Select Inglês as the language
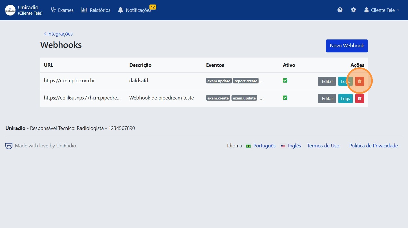 pos(294,146)
